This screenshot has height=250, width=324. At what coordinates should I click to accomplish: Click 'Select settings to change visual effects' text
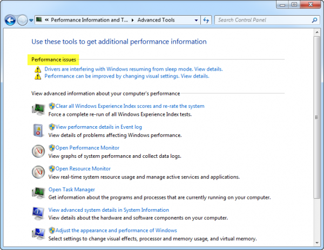click(x=152, y=239)
